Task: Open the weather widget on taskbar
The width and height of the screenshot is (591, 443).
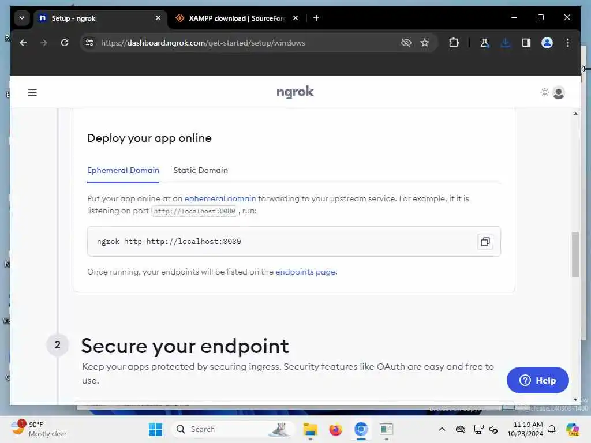Action: point(39,429)
